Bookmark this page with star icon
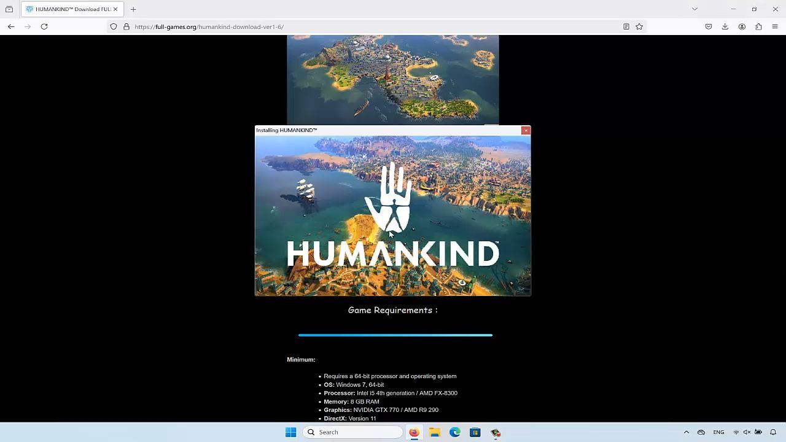This screenshot has width=786, height=442. [x=639, y=26]
